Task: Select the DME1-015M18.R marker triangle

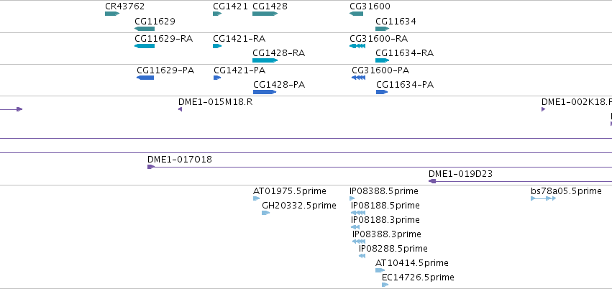Action: click(181, 109)
